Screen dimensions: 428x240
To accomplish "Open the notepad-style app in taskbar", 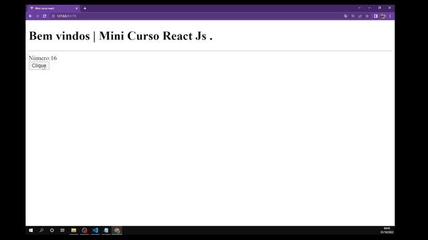I will (106, 231).
